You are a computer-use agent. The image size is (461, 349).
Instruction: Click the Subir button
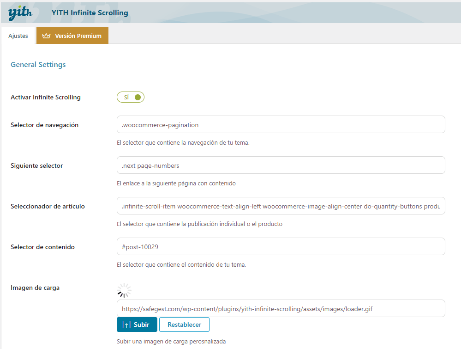[137, 325]
